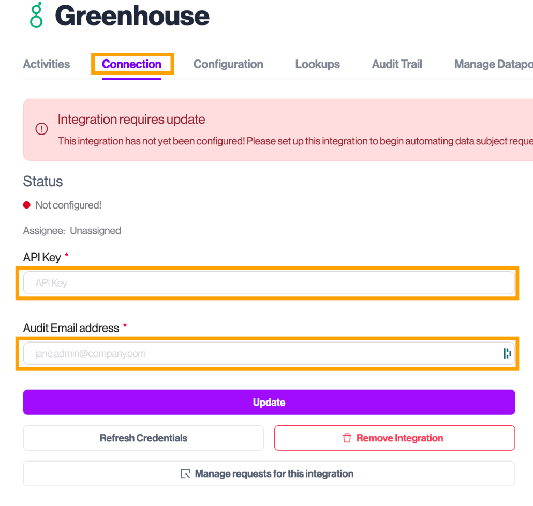
Task: Click the Unassigned assignee value
Action: (x=96, y=230)
